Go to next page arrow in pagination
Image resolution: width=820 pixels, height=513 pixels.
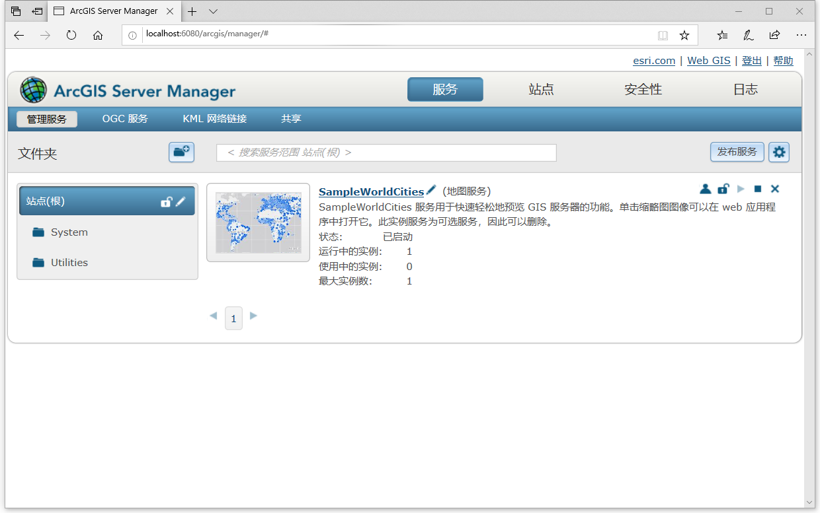253,316
